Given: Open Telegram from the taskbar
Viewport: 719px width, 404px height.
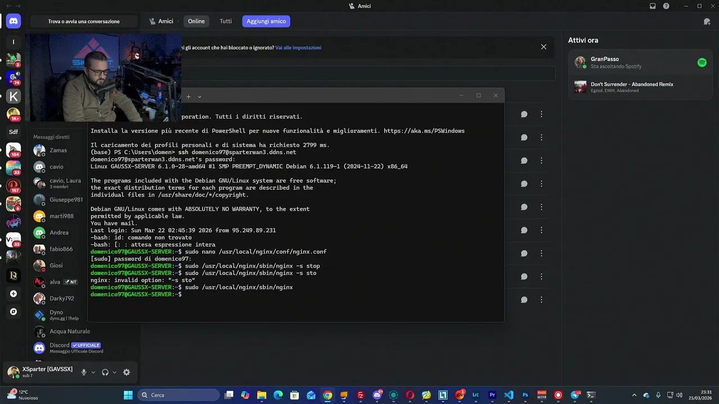Looking at the screenshot, I should pyautogui.click(x=575, y=395).
